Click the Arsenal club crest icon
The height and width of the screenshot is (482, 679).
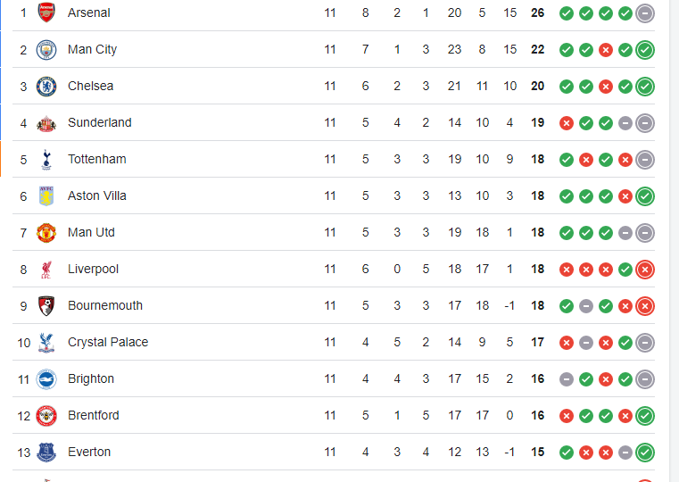point(46,12)
